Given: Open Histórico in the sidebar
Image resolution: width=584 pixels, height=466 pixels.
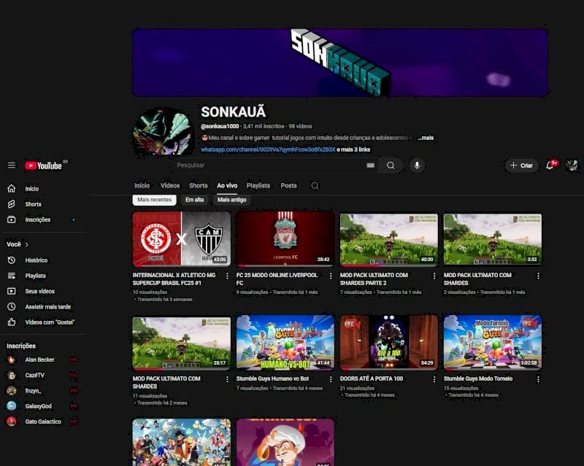Looking at the screenshot, I should tap(36, 260).
